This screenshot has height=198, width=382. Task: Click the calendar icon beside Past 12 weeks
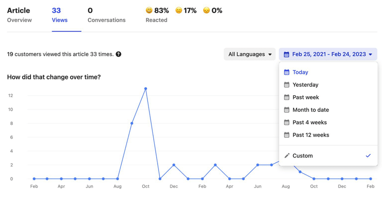pos(286,135)
